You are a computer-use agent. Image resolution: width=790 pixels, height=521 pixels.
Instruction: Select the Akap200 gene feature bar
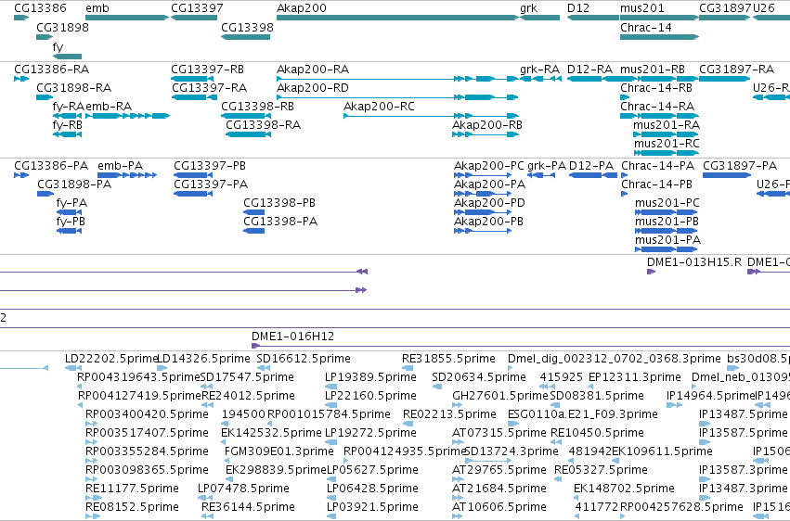point(397,18)
